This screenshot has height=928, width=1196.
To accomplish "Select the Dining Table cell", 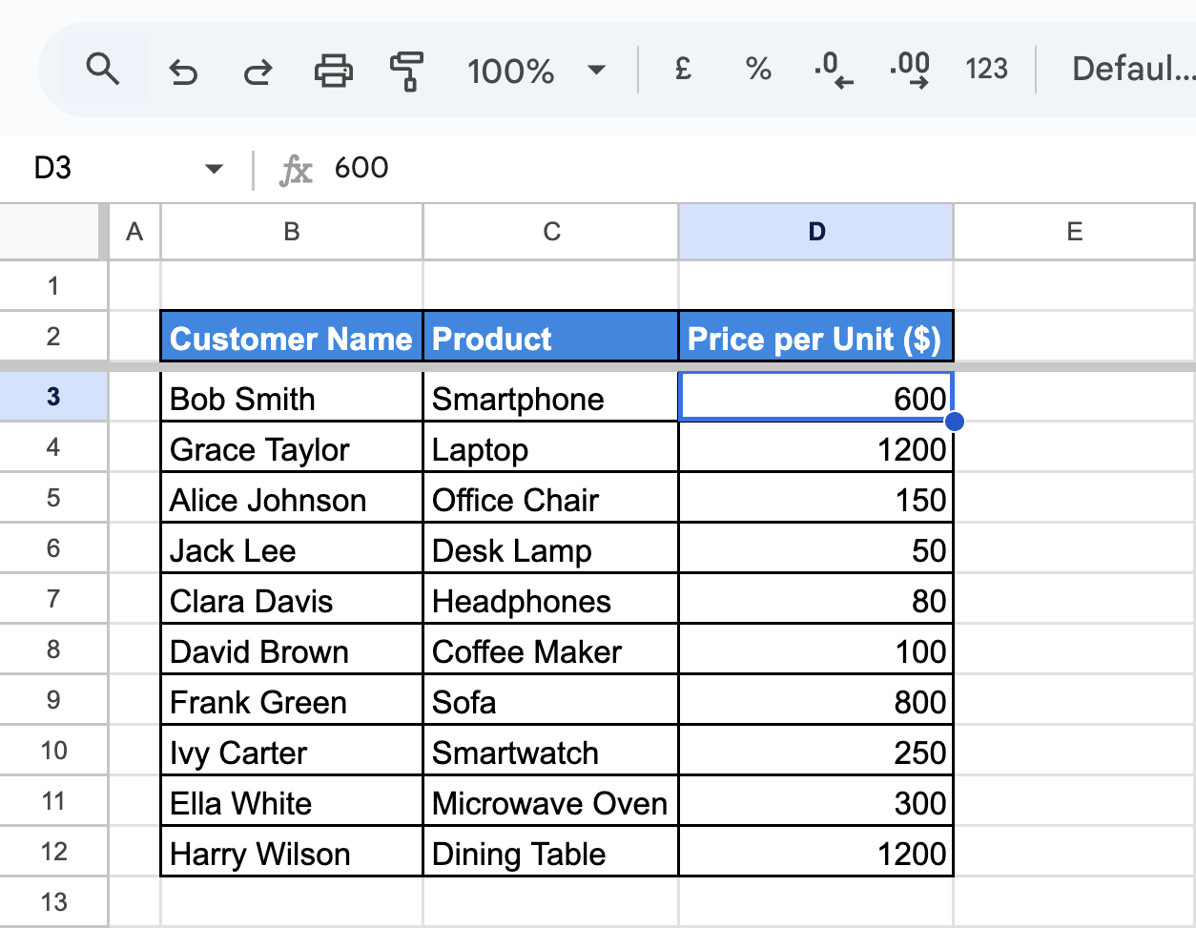I will pos(551,852).
